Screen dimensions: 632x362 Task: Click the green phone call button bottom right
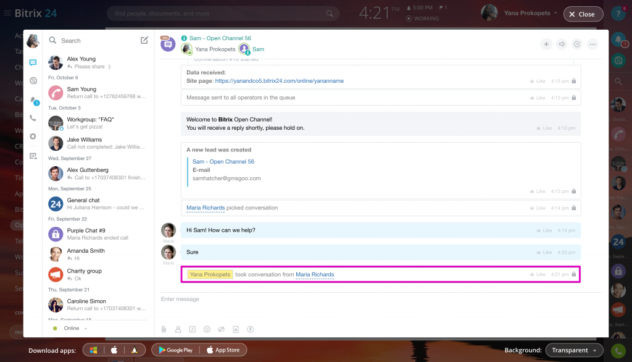(618, 351)
